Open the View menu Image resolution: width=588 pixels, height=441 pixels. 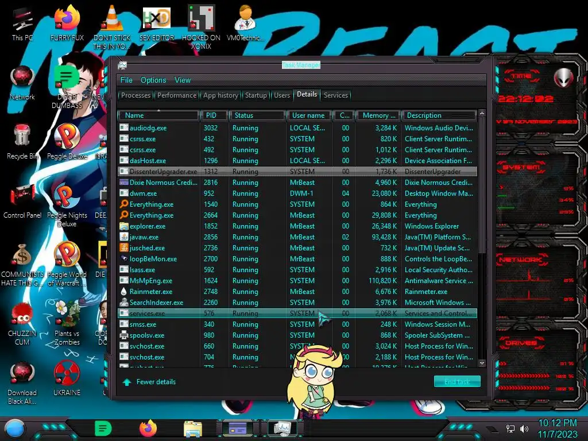click(x=183, y=80)
